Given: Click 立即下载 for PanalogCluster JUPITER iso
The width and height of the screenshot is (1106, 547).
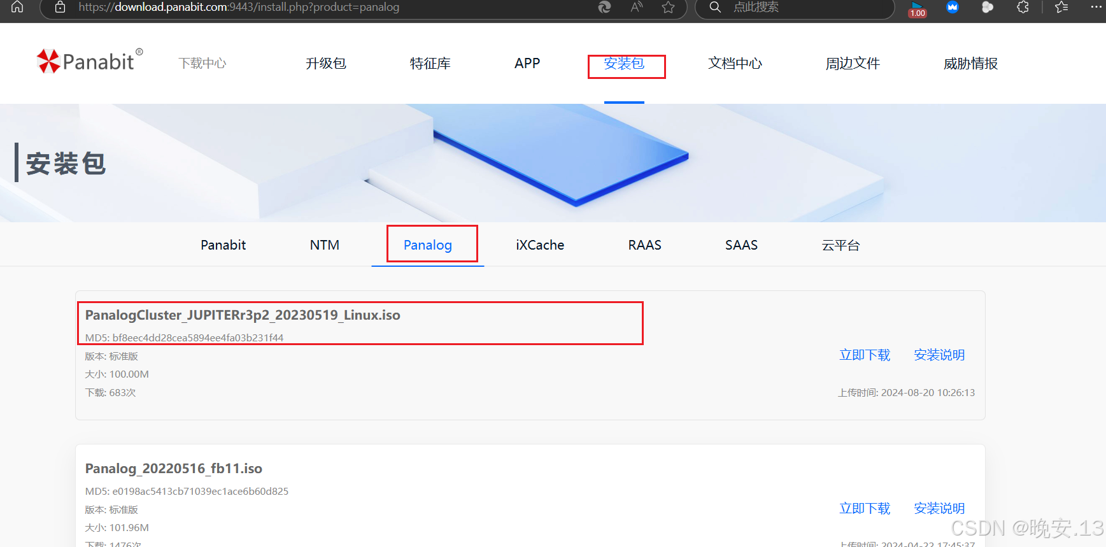Looking at the screenshot, I should [865, 355].
